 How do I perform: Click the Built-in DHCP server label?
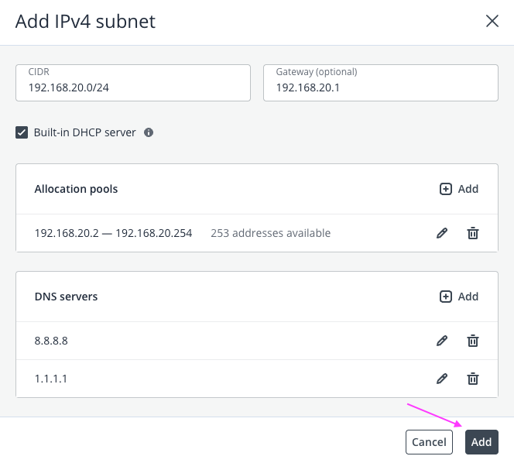84,132
